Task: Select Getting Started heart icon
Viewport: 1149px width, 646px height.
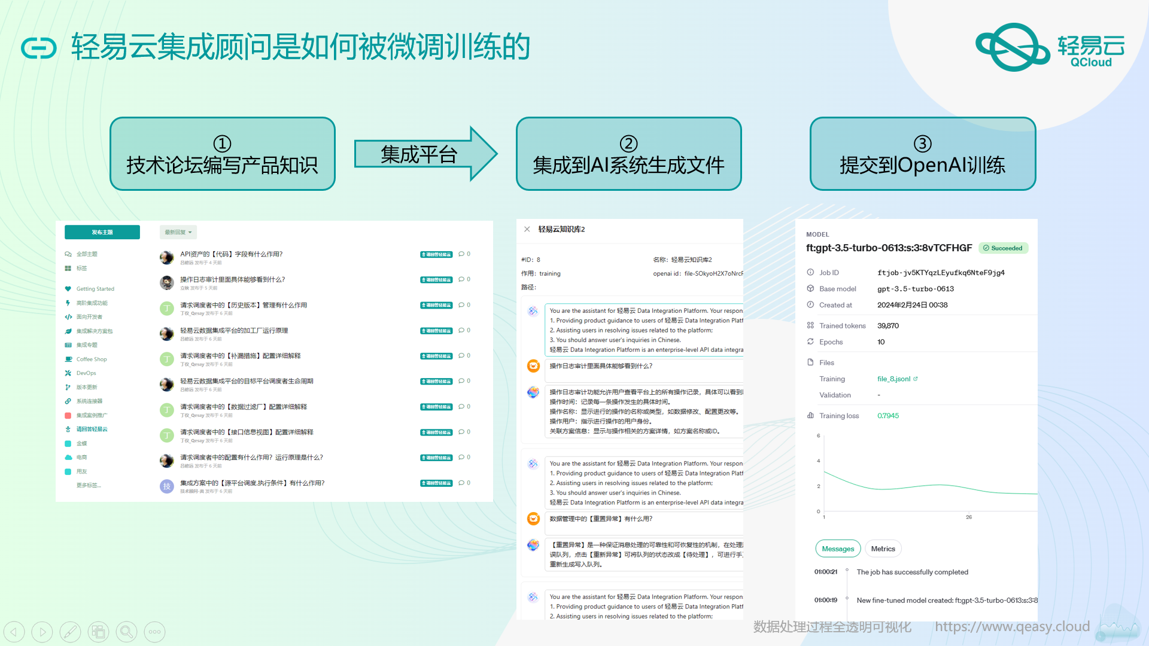Action: click(68, 289)
